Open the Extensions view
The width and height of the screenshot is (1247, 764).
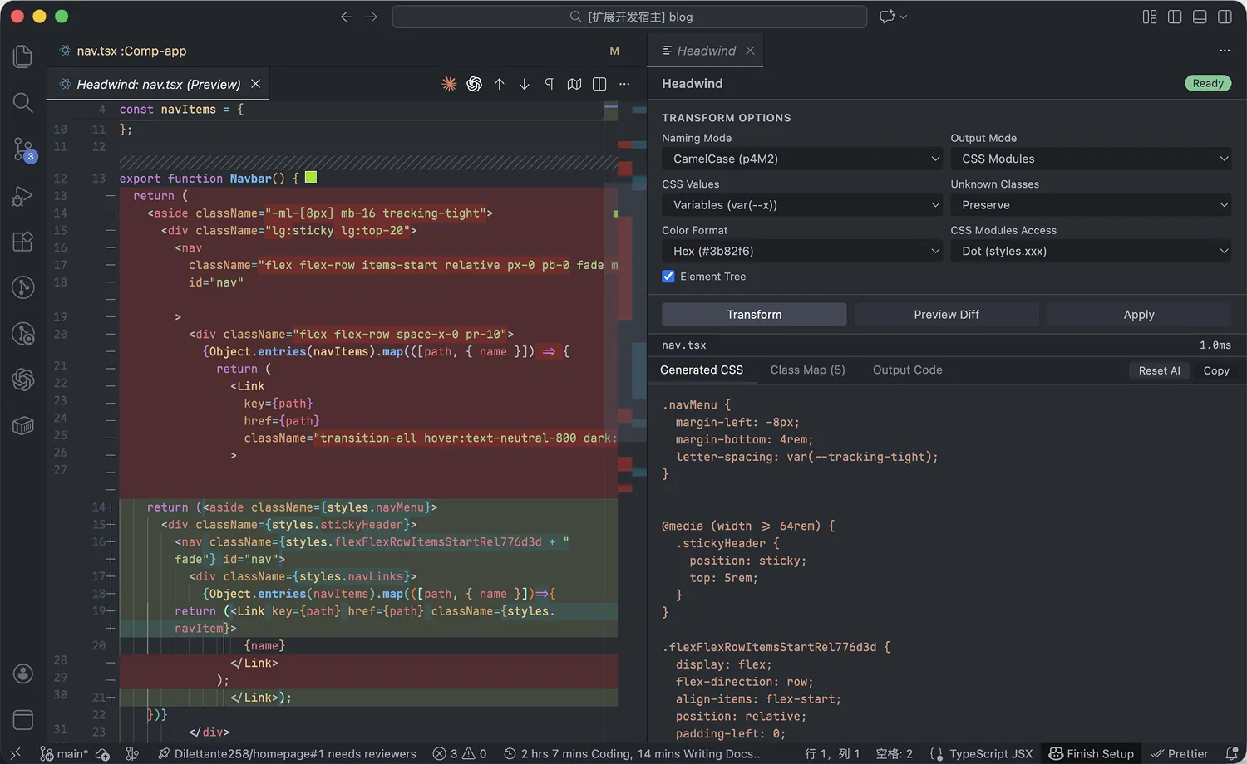pos(22,242)
